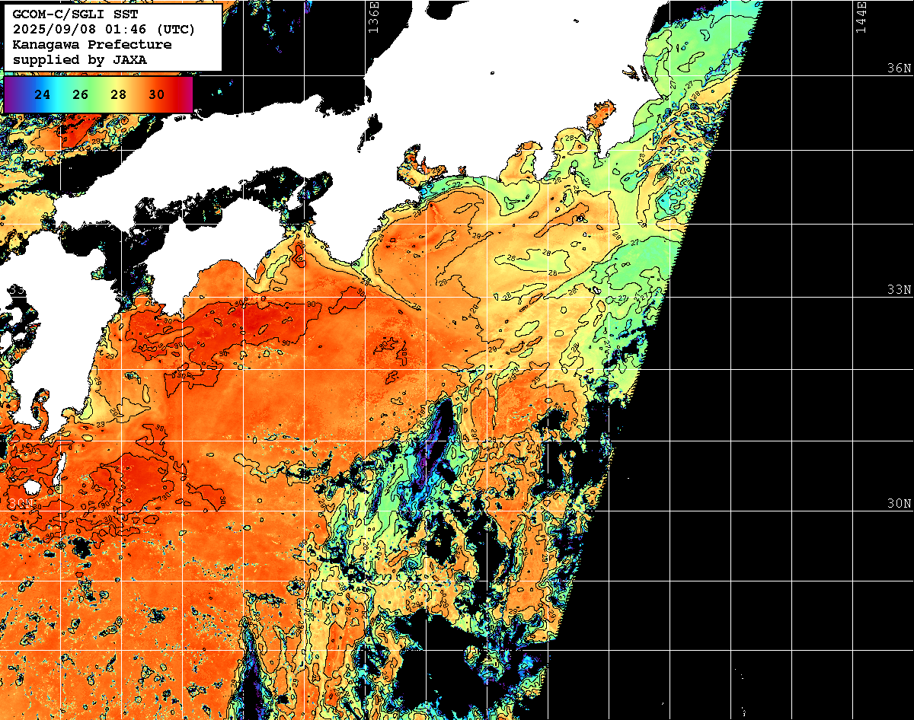Click the '28' value on the color scale
Viewport: 914px width, 720px height.
pyautogui.click(x=119, y=95)
